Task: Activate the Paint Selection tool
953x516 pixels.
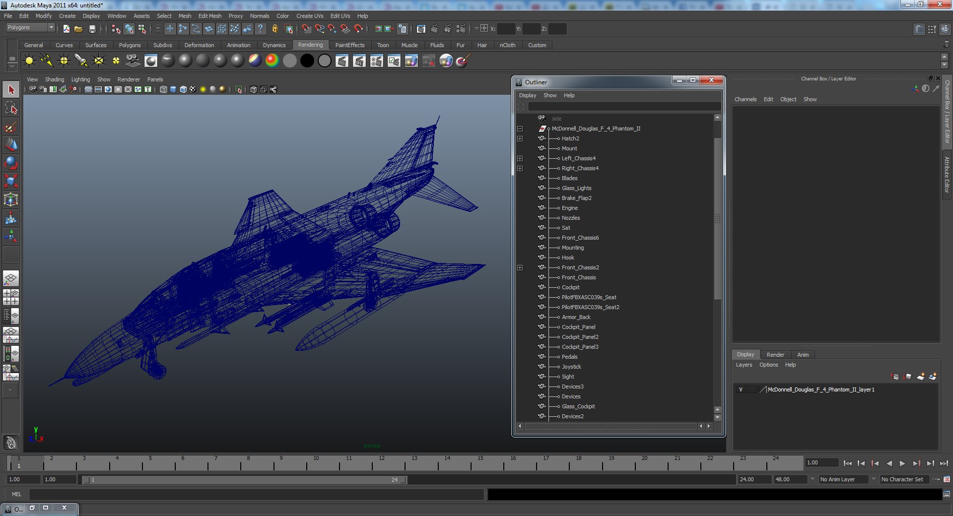Action: coord(11,127)
